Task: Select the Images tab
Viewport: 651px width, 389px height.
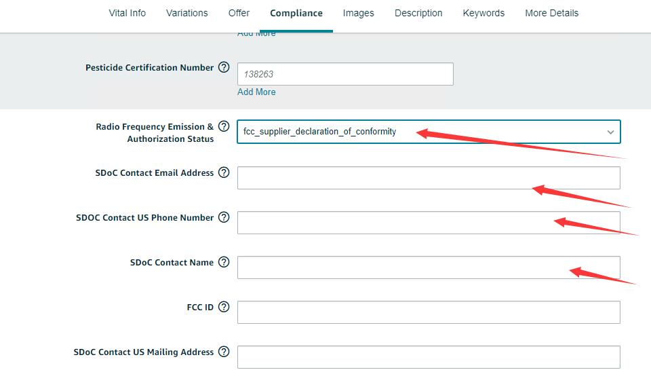Action: (358, 13)
